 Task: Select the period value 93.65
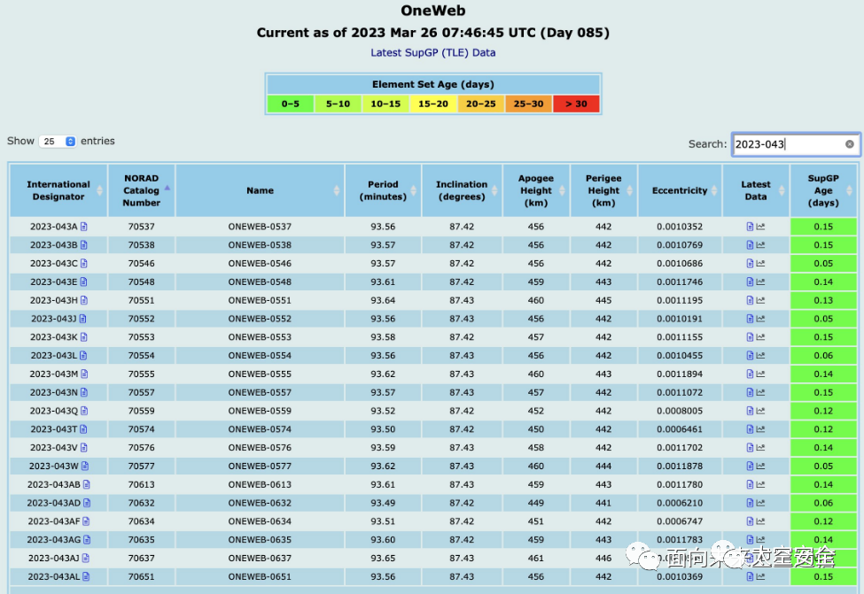tap(383, 559)
